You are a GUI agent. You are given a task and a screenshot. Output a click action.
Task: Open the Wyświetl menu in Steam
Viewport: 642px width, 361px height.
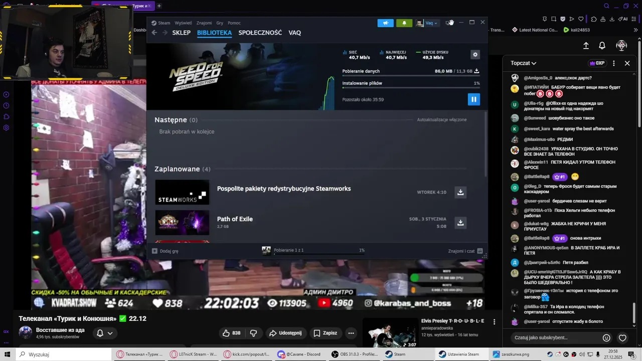[183, 23]
